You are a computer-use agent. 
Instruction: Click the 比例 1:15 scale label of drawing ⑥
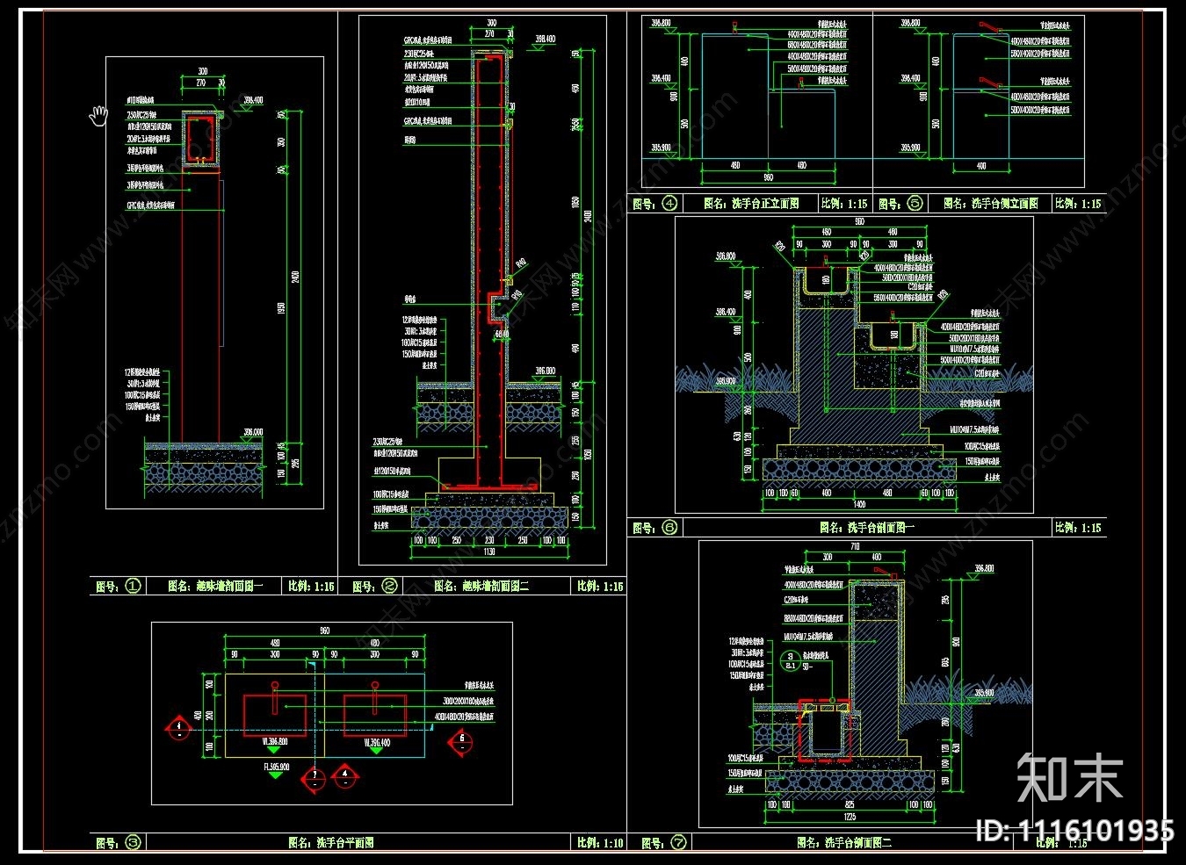pos(1078,527)
